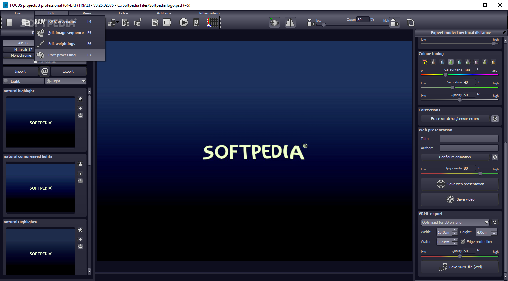This screenshot has width=508, height=281.
Task: Click the magnifier inspection icon in toolbar
Action: point(196,22)
